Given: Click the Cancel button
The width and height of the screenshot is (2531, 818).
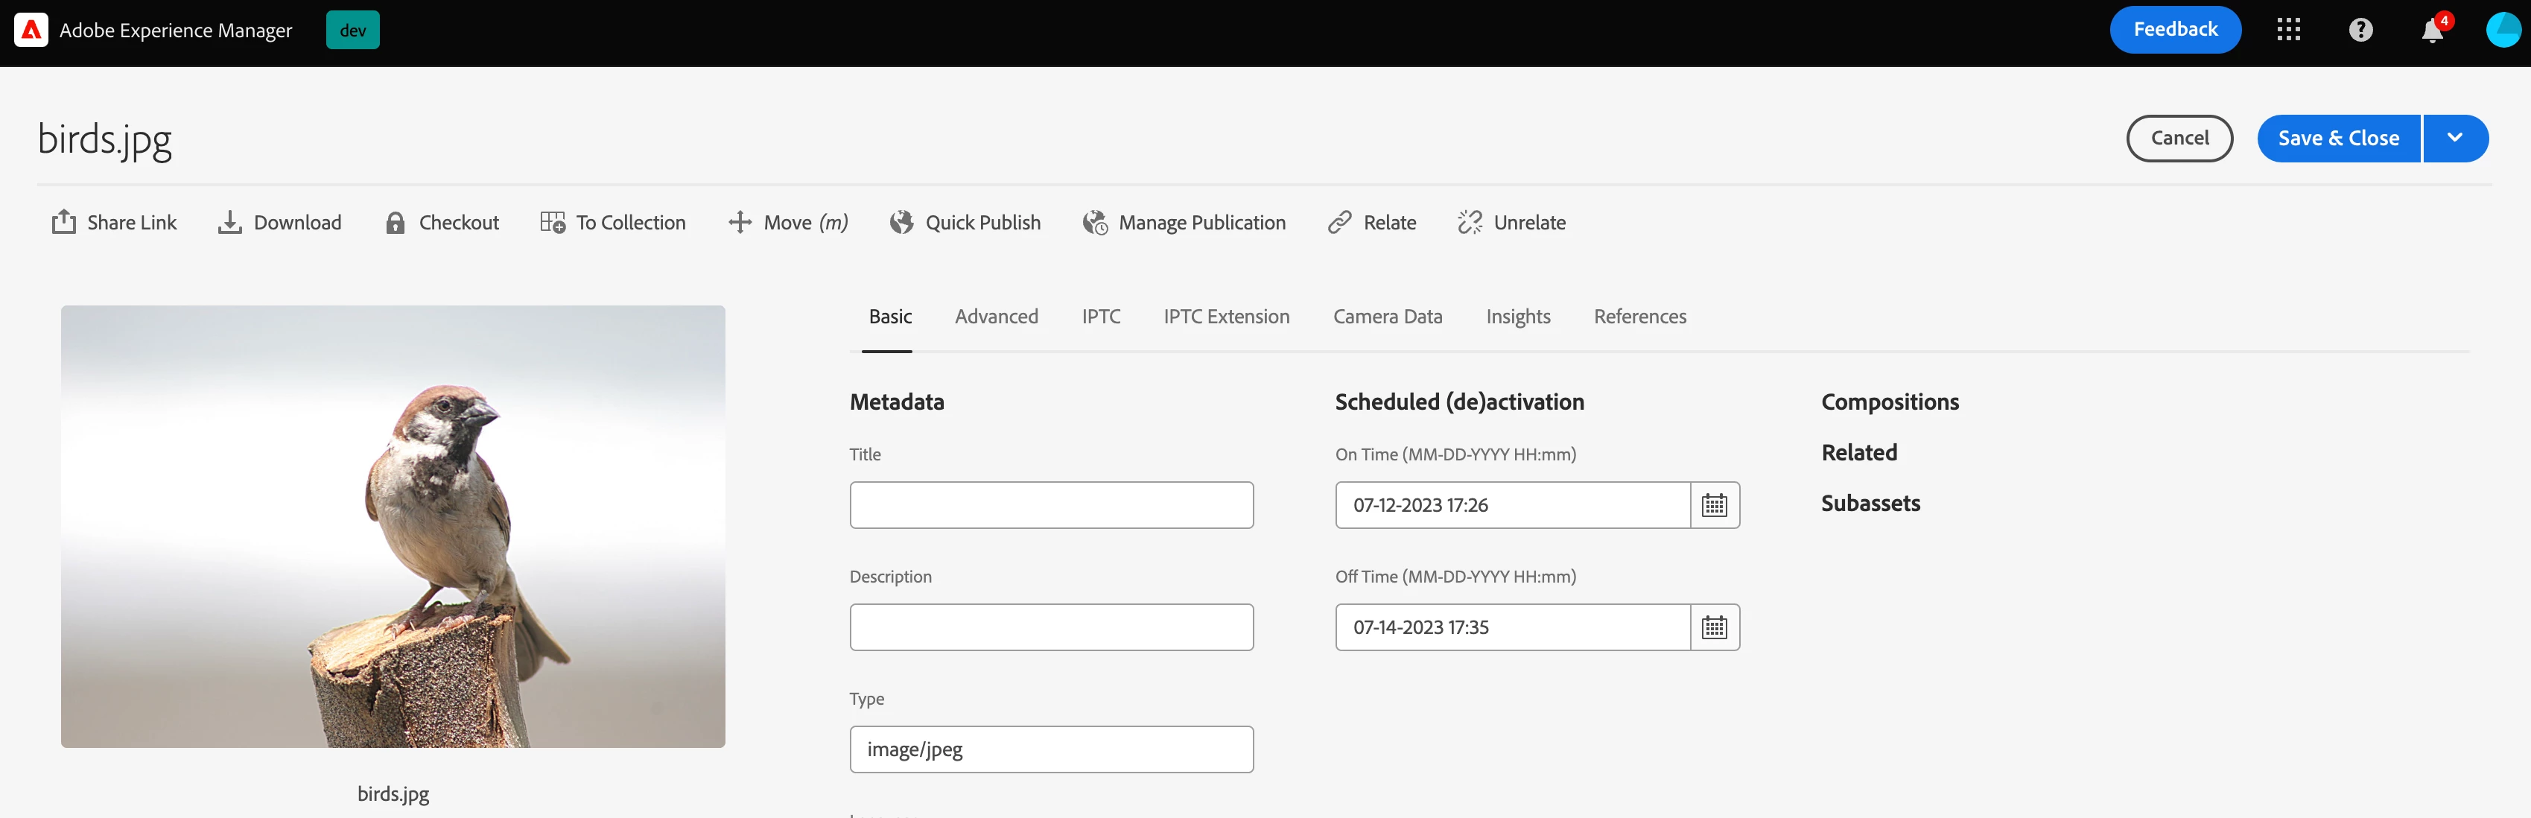Looking at the screenshot, I should point(2178,139).
